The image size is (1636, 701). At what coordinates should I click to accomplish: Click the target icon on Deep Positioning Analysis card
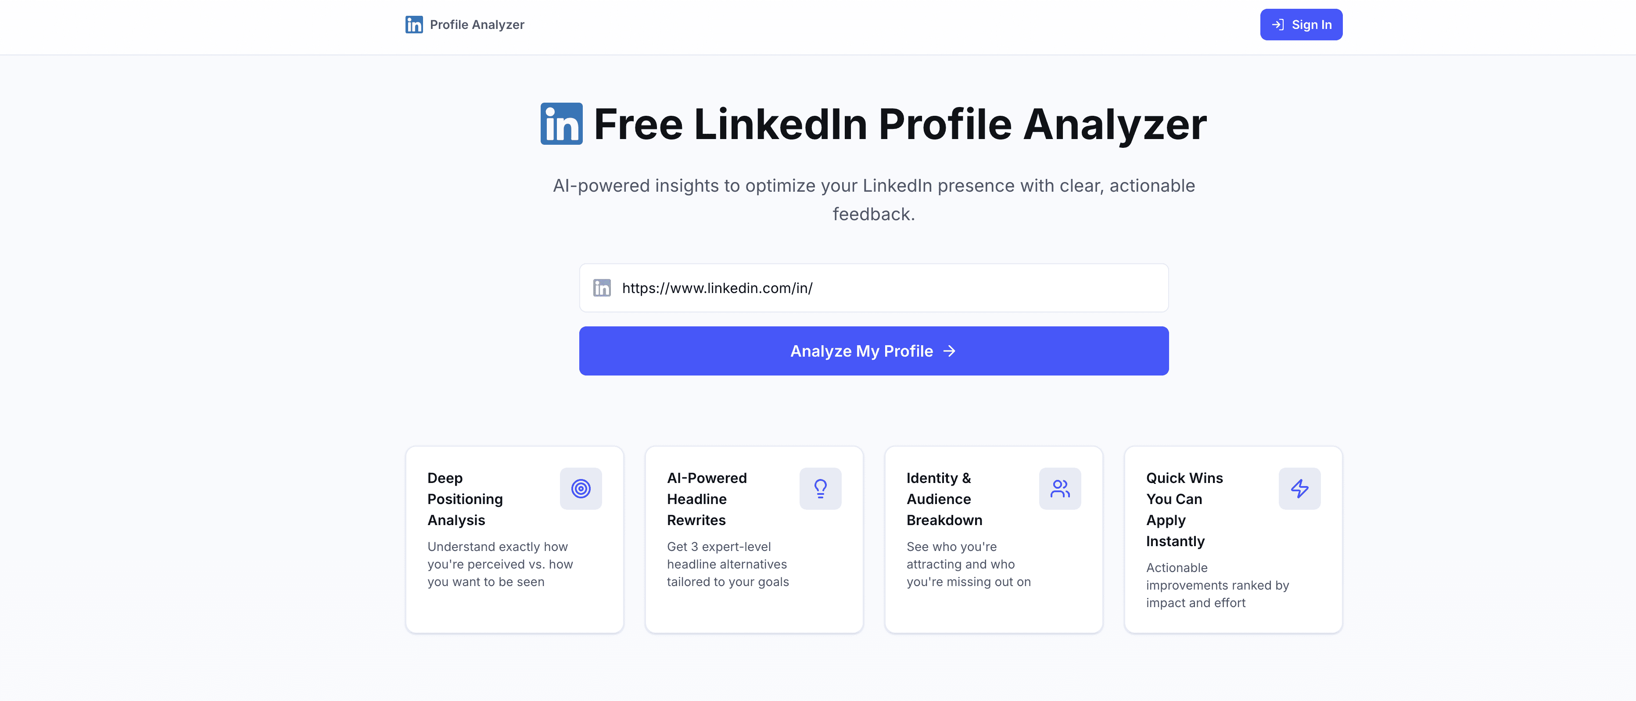point(581,488)
